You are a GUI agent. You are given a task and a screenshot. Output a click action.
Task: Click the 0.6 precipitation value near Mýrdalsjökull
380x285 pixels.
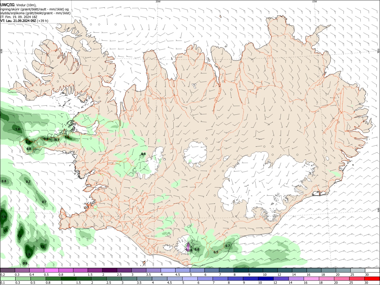coord(197,249)
